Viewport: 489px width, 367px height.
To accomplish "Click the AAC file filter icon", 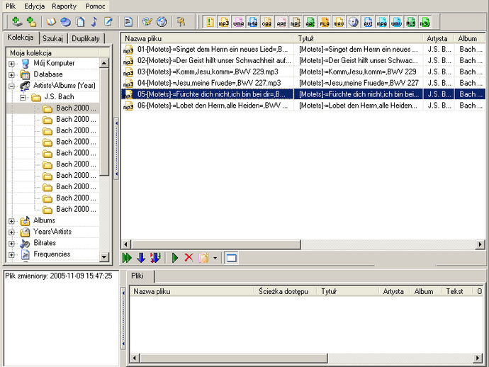I will 310,22.
